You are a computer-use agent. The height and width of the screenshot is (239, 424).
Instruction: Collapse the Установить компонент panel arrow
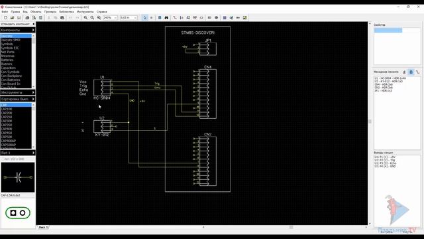pos(34,24)
